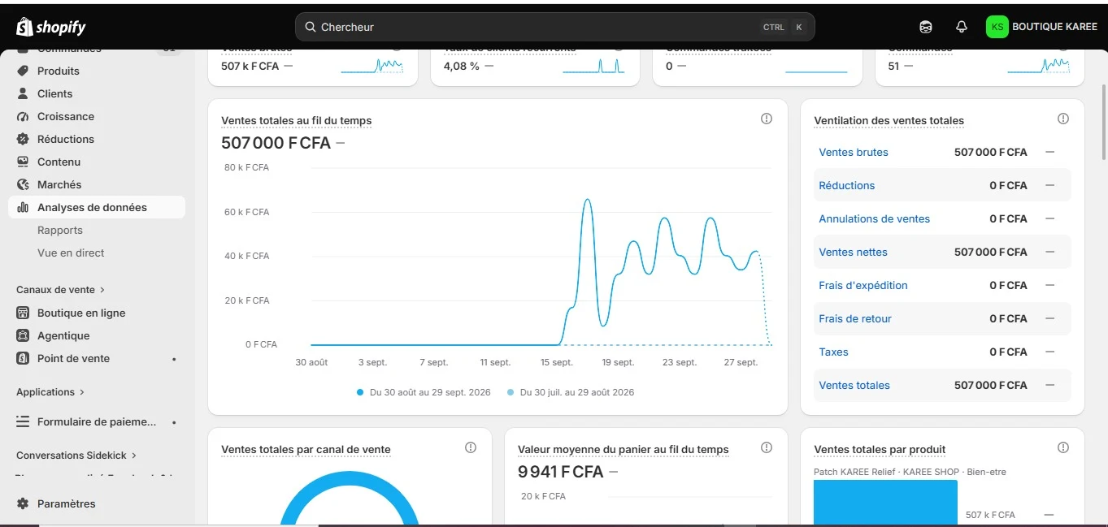This screenshot has height=527, width=1108.
Task: Open the Réductions icon in sidebar
Action: pos(23,139)
